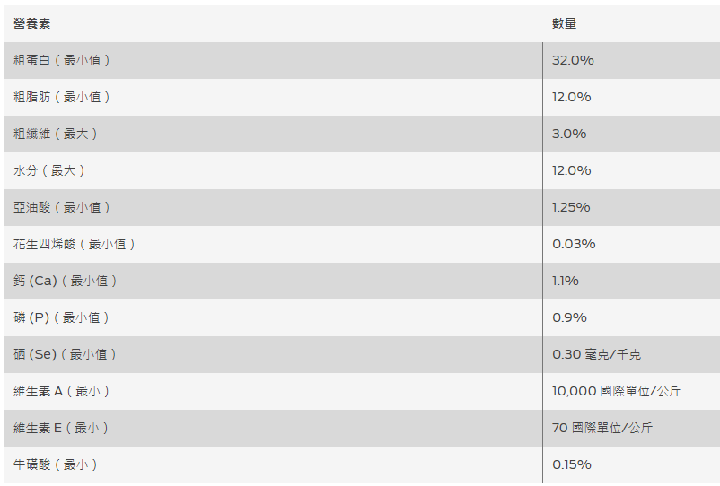Screen dimensions: 720x486
Task: Click the 0.30 毫克/千克 selenium value
Action: coord(596,354)
